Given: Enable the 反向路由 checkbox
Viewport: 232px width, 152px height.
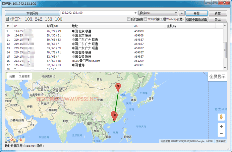Looking at the screenshot, I should [129, 19].
